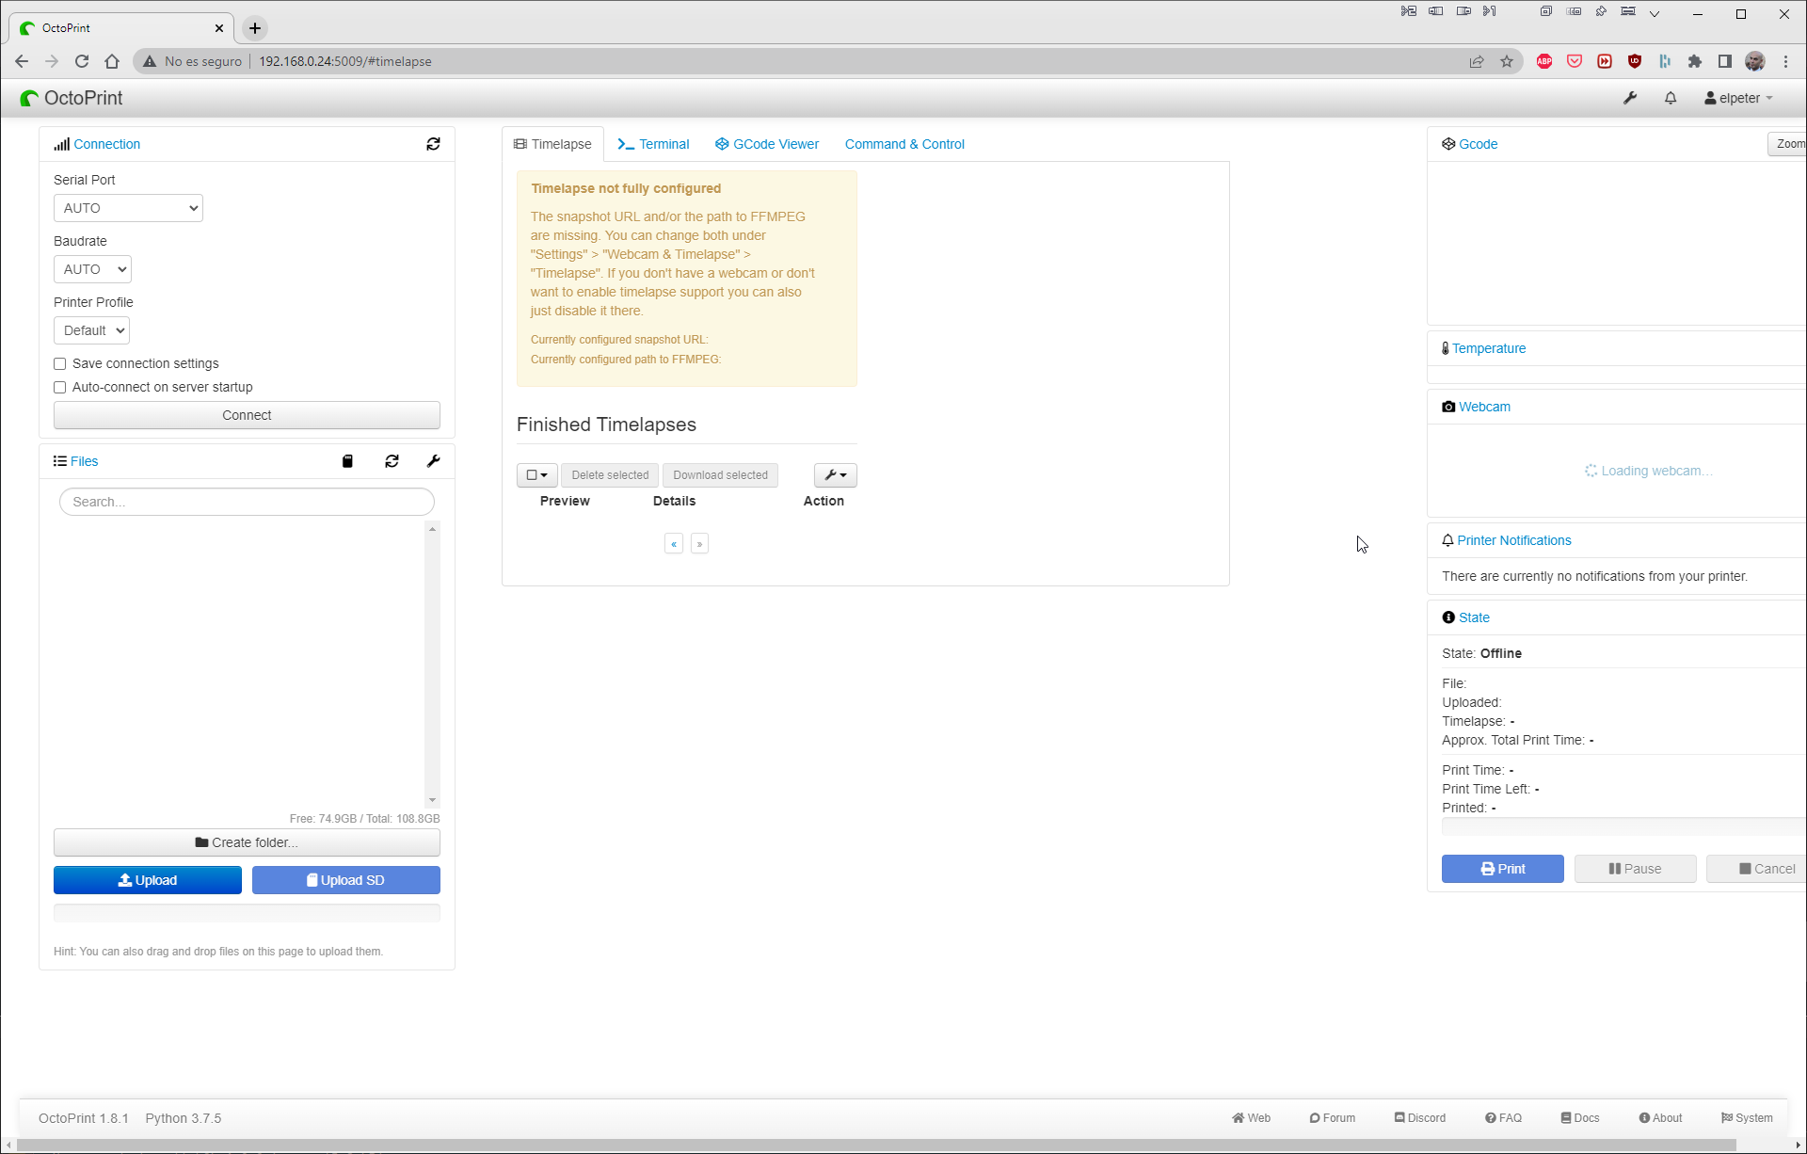1807x1154 pixels.
Task: Open the notifications bell icon
Action: (x=1670, y=98)
